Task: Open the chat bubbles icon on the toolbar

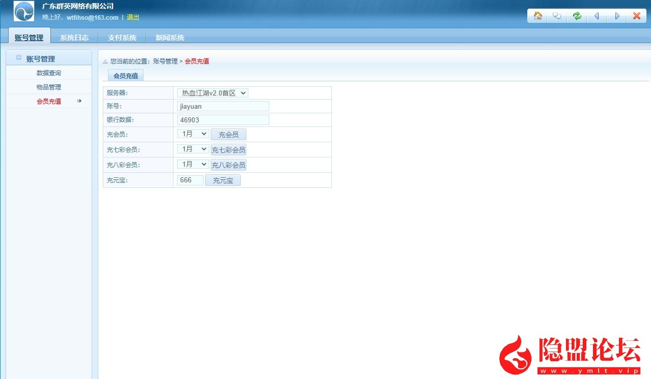Action: click(x=556, y=16)
